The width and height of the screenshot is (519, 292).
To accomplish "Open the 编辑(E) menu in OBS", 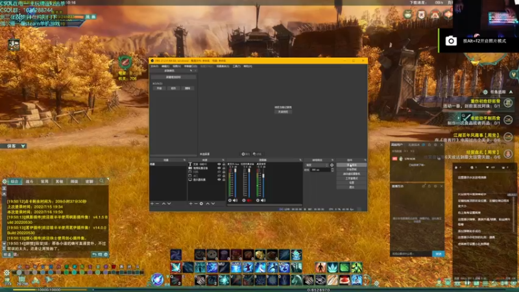I will click(x=165, y=66).
